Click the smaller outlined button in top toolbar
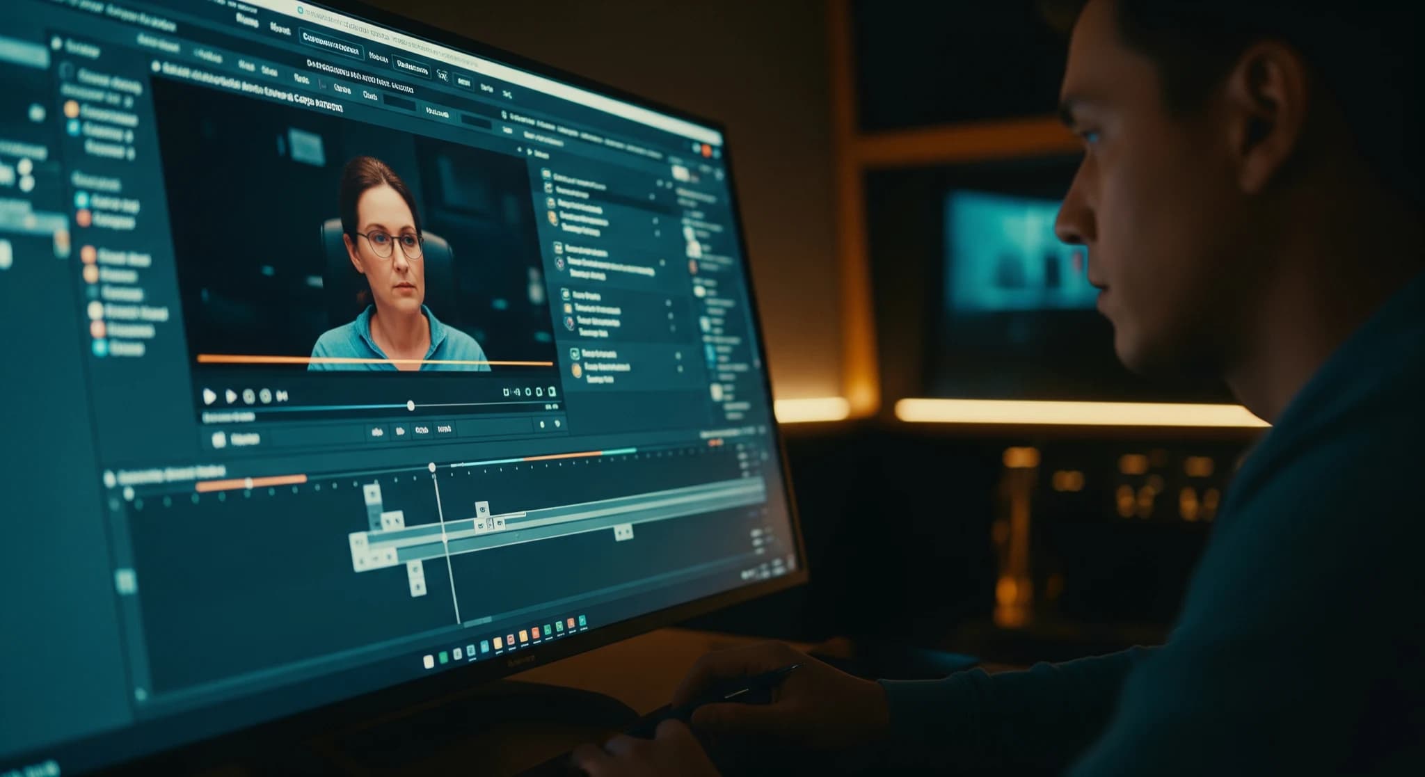This screenshot has width=1425, height=777. (x=411, y=65)
